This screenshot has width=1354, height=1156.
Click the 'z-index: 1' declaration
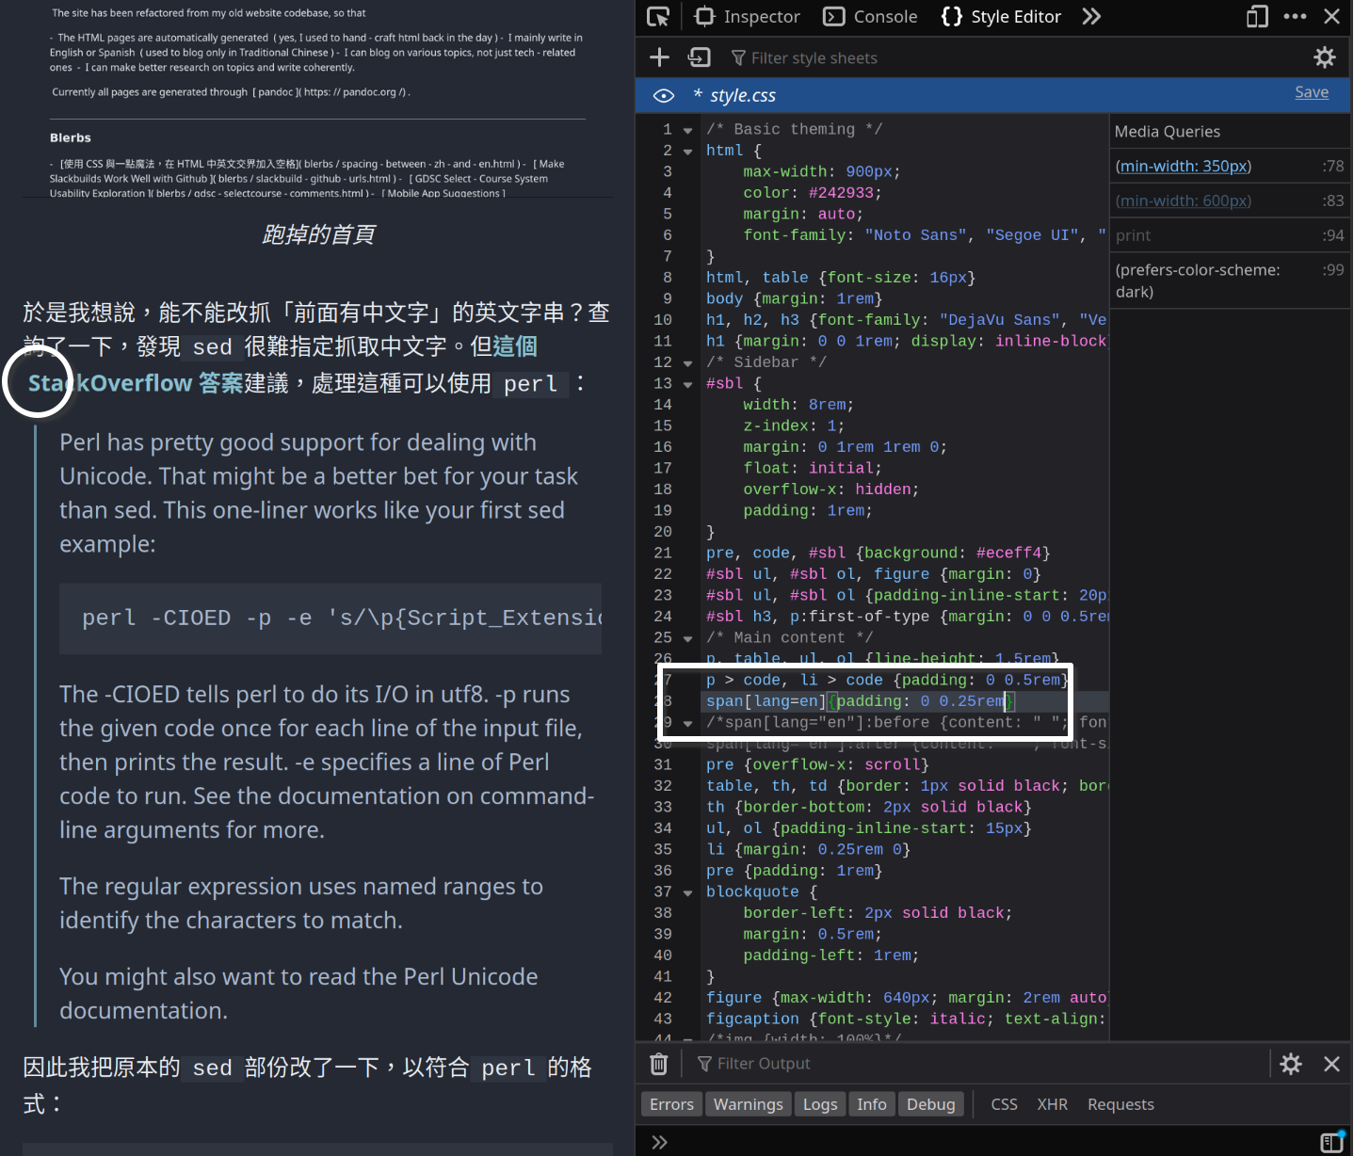click(x=793, y=426)
